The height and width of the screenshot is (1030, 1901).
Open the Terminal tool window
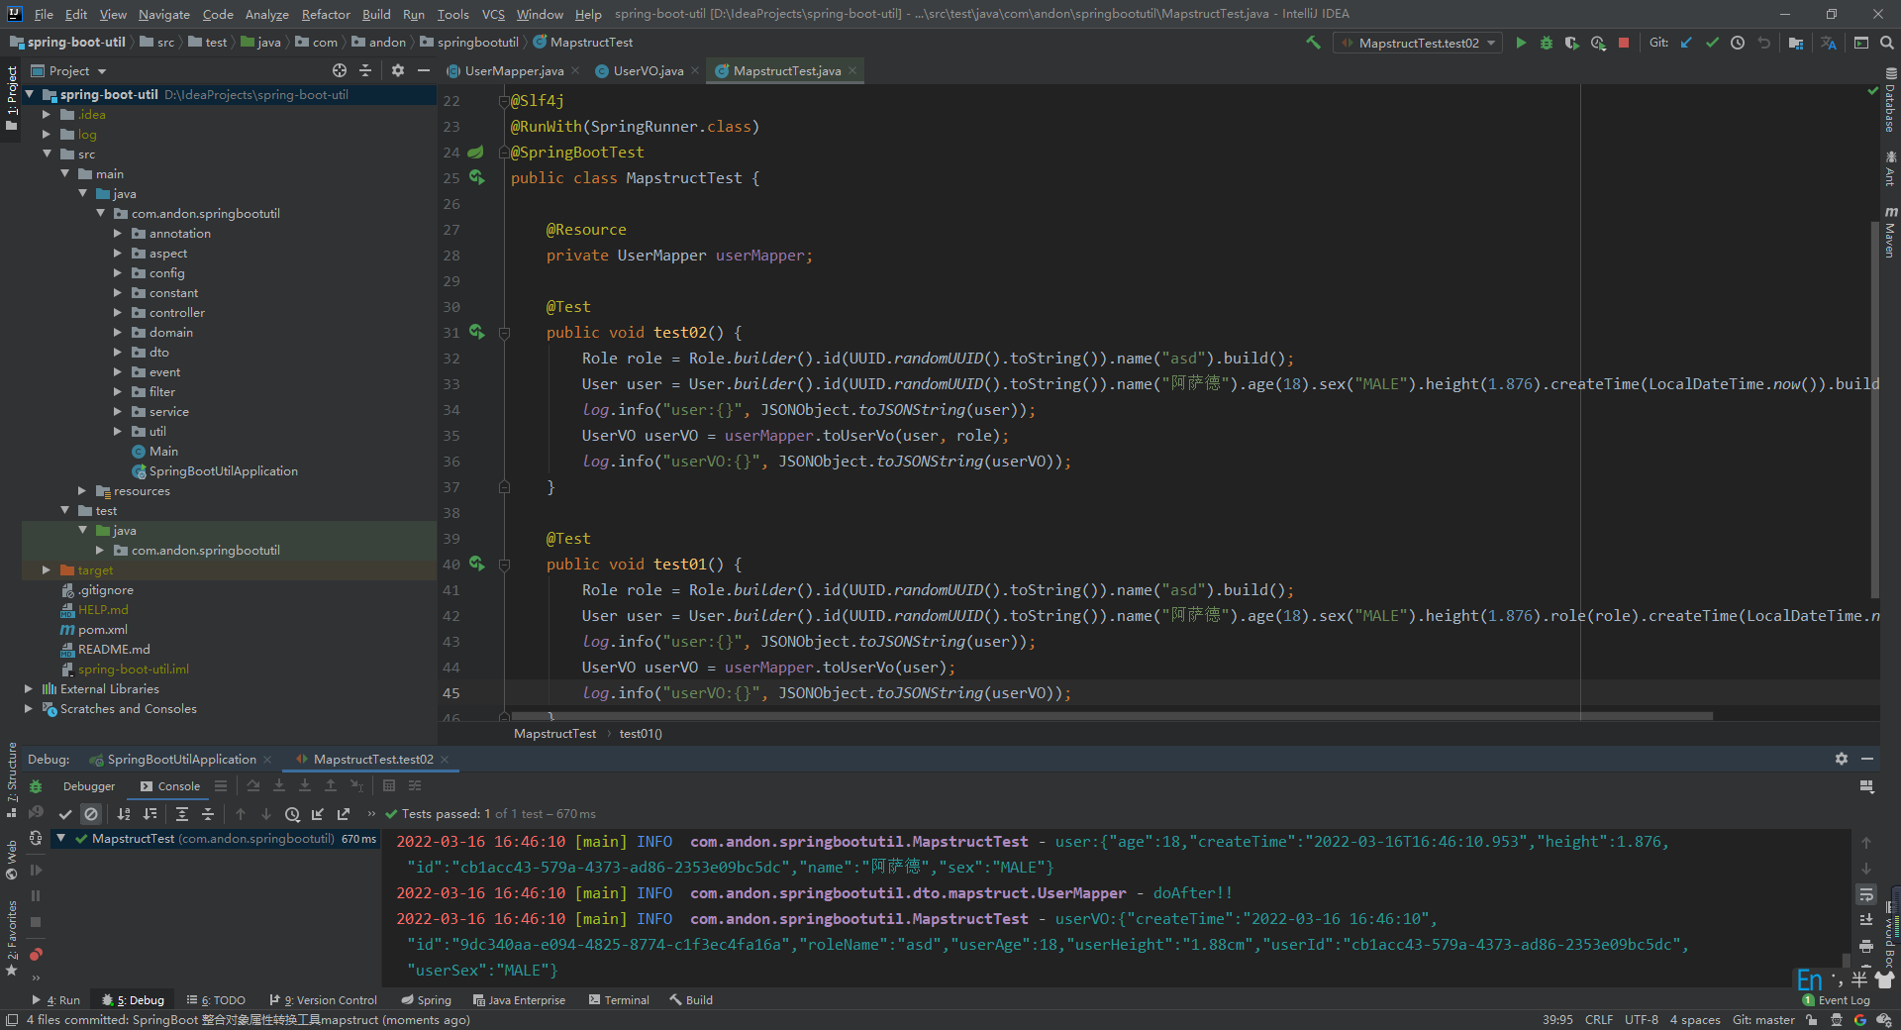tap(619, 1000)
